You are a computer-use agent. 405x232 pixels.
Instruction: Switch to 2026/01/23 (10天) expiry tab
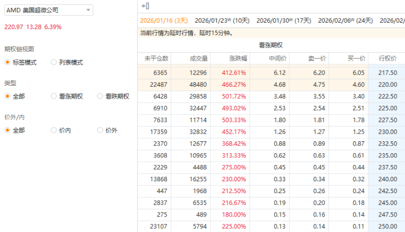coord(222,21)
